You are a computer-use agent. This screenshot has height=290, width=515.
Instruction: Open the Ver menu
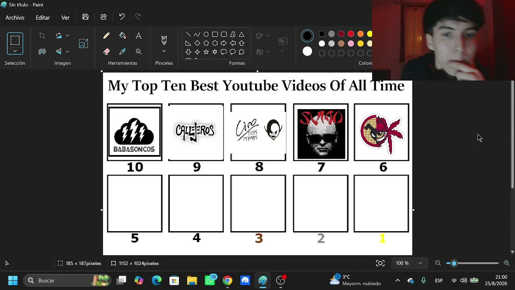(x=65, y=18)
